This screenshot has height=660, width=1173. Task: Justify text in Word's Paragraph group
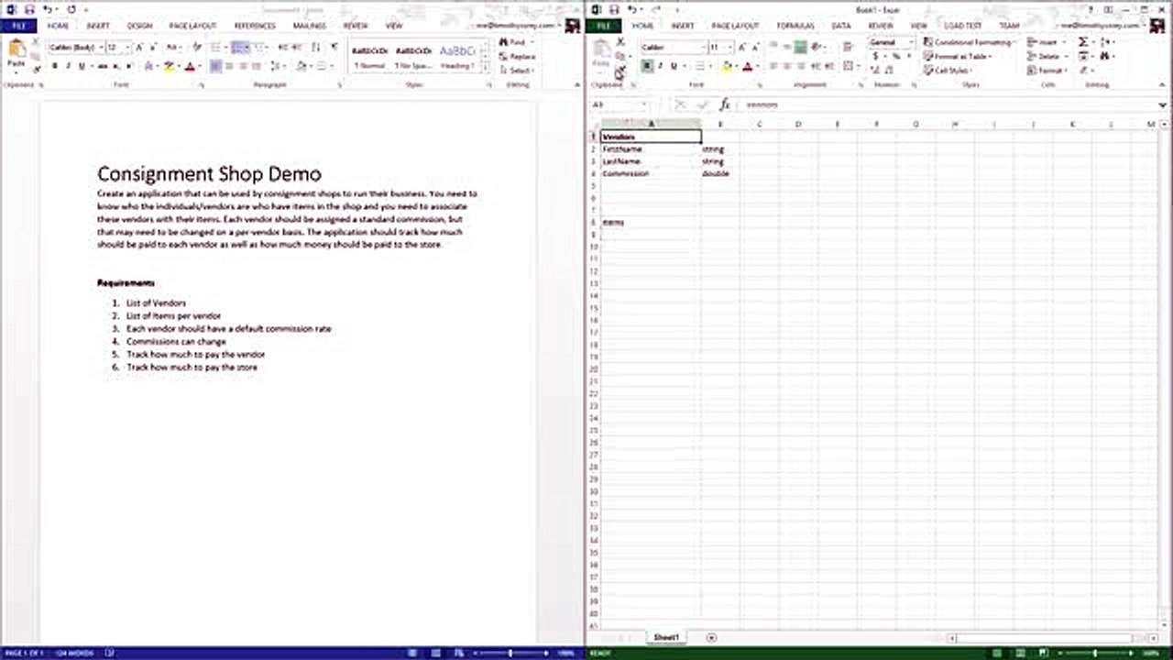coord(258,67)
